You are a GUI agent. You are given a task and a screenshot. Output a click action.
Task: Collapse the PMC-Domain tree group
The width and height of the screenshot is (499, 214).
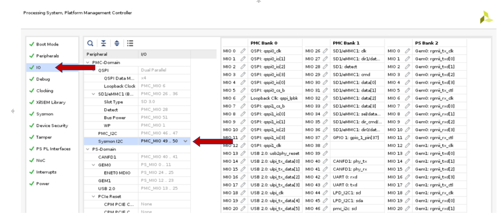[88, 63]
